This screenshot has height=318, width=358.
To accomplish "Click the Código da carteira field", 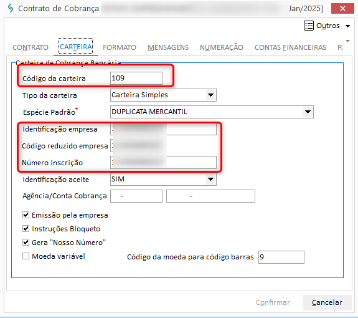I will tap(136, 78).
